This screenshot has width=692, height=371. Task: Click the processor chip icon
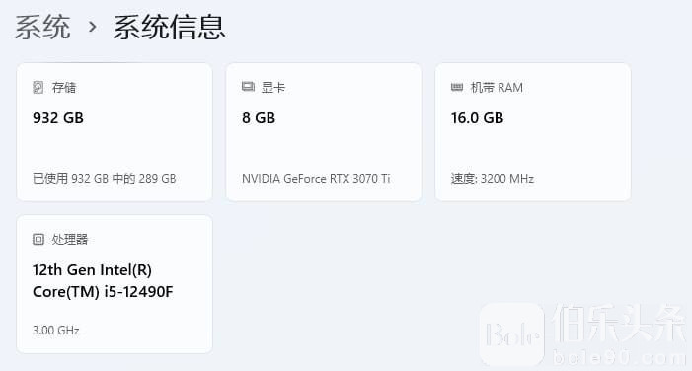pyautogui.click(x=38, y=239)
